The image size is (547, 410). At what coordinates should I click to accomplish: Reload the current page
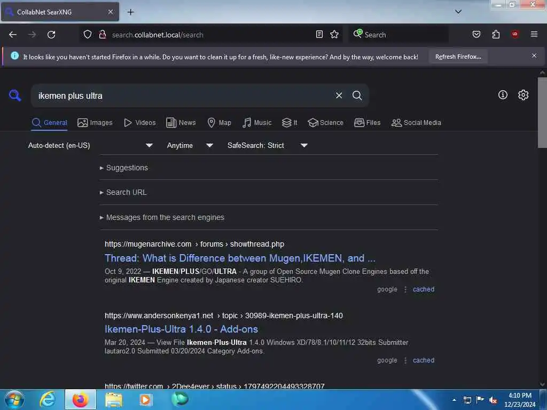pyautogui.click(x=51, y=35)
